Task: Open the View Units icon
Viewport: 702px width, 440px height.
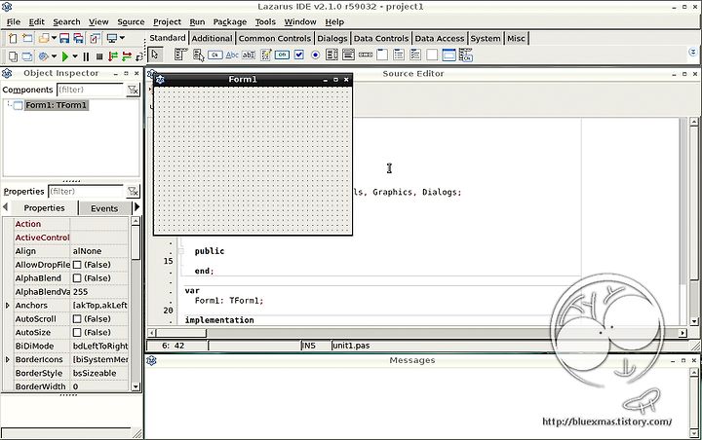Action: point(13,56)
